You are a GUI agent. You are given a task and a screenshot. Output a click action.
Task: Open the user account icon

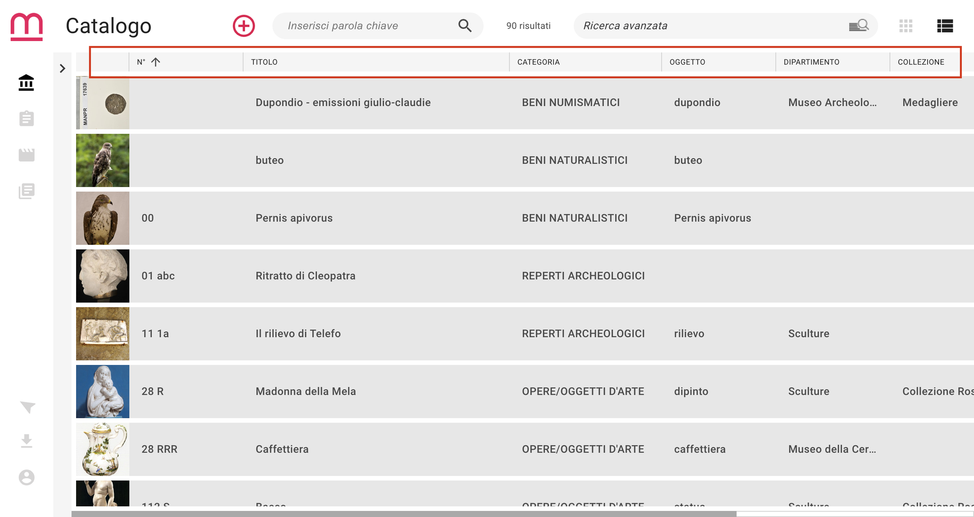(26, 477)
